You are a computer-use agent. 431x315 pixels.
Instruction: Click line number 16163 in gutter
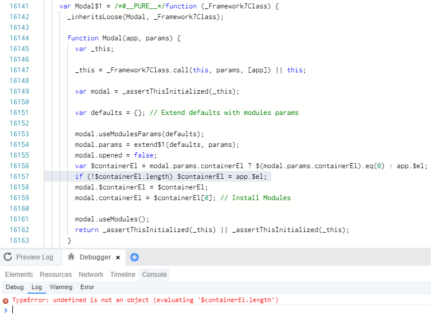click(x=19, y=240)
